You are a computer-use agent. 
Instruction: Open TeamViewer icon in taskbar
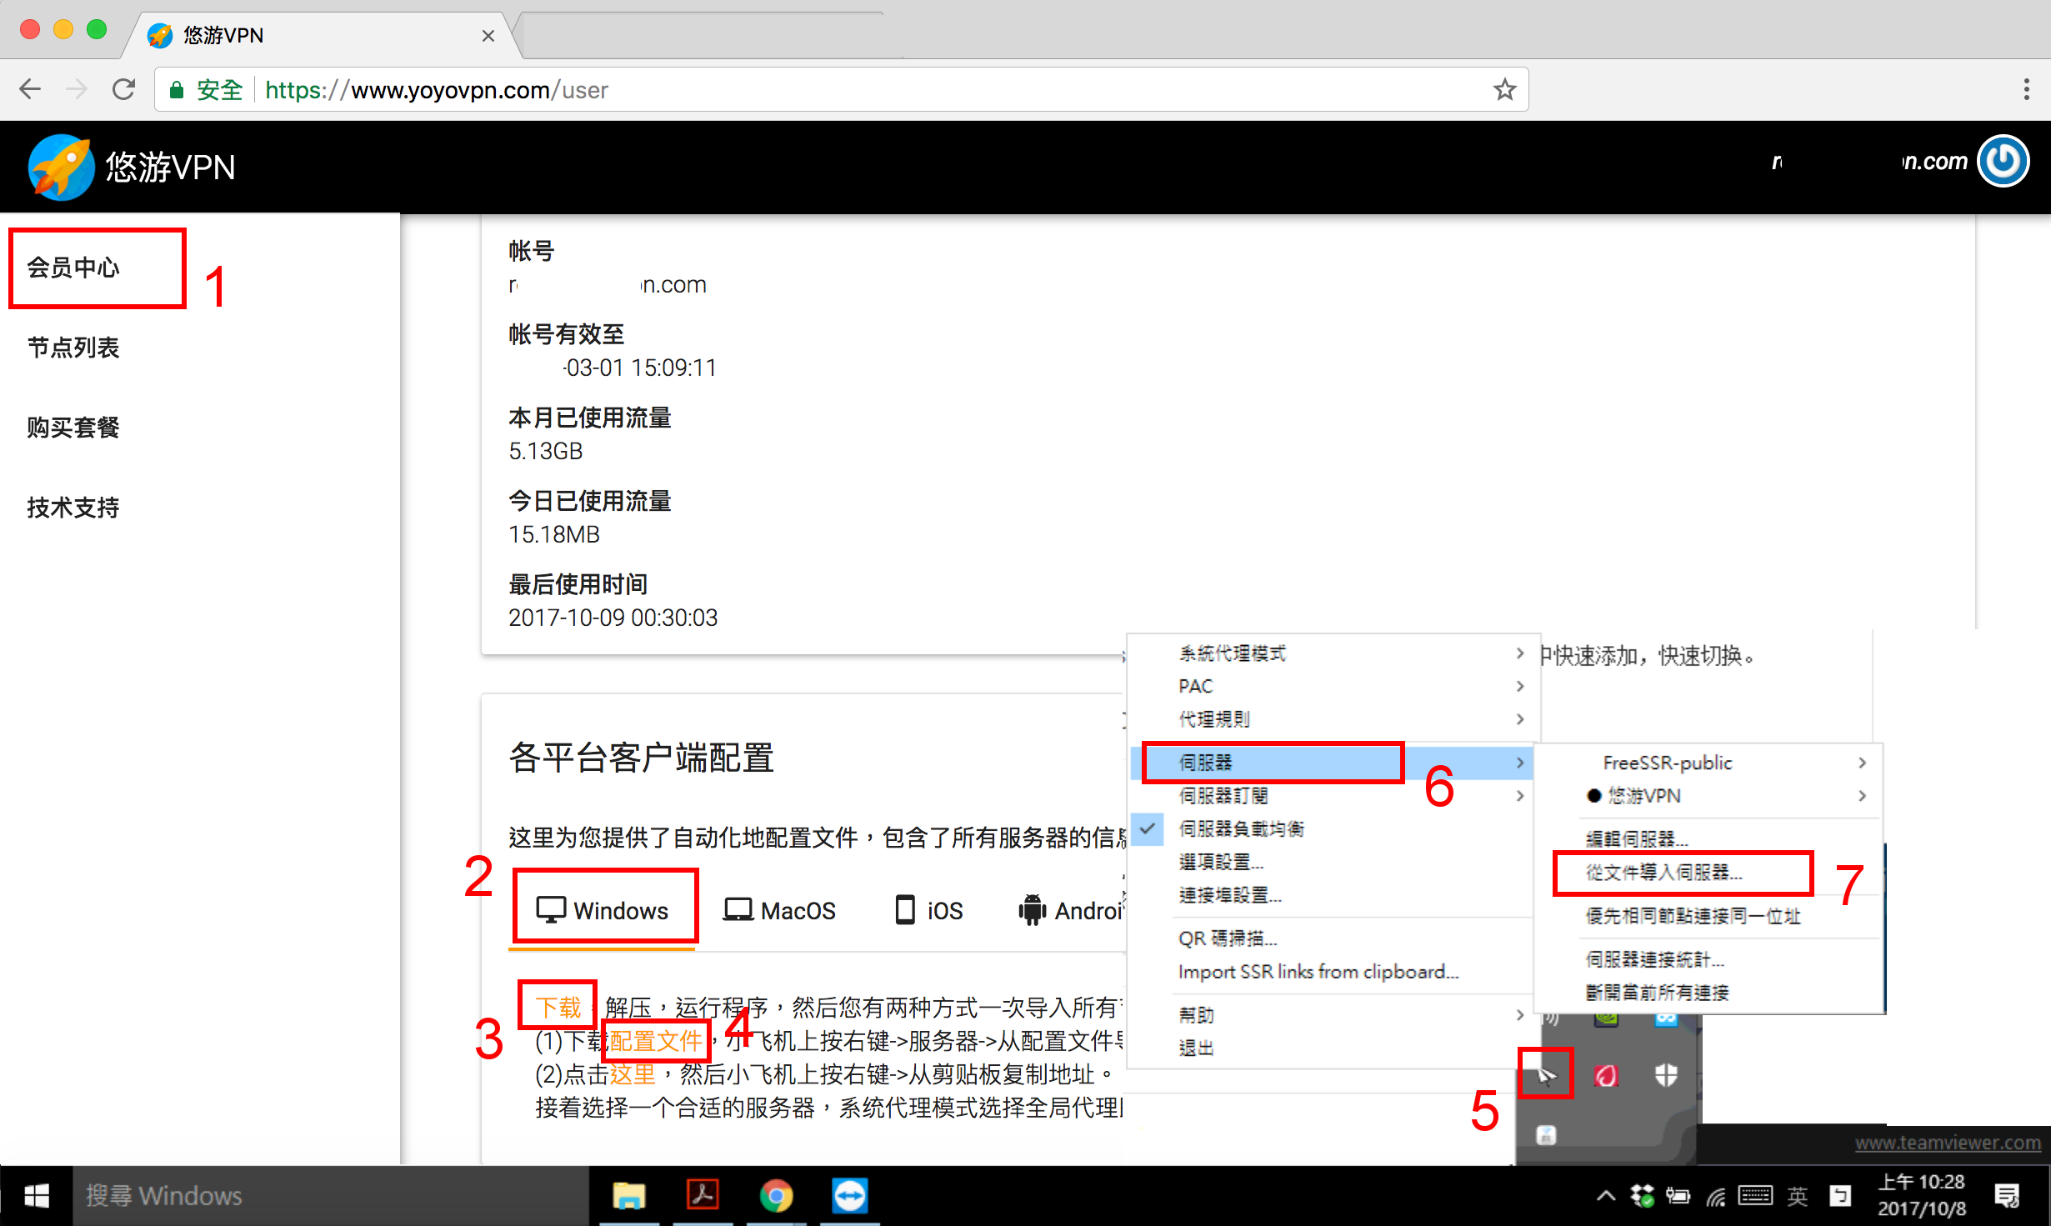tap(849, 1197)
